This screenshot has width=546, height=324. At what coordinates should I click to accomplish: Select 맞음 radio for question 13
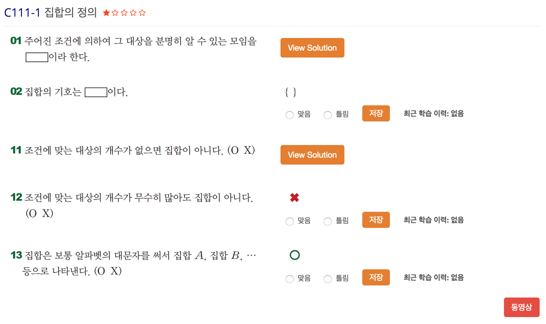pyautogui.click(x=290, y=279)
